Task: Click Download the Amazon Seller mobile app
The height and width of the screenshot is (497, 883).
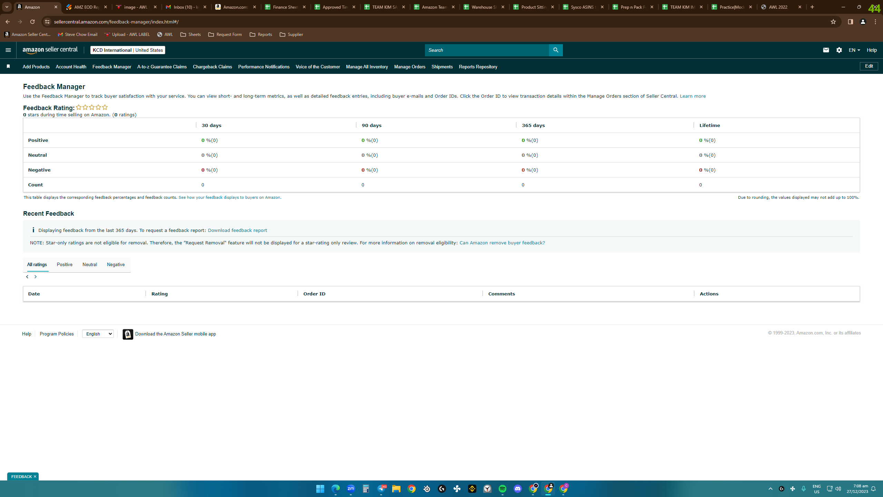Action: (176, 334)
